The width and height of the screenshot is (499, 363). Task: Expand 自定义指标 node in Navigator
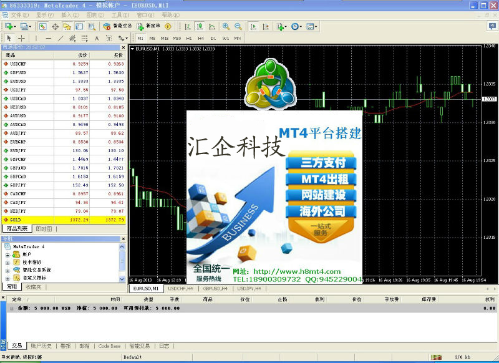point(7,278)
